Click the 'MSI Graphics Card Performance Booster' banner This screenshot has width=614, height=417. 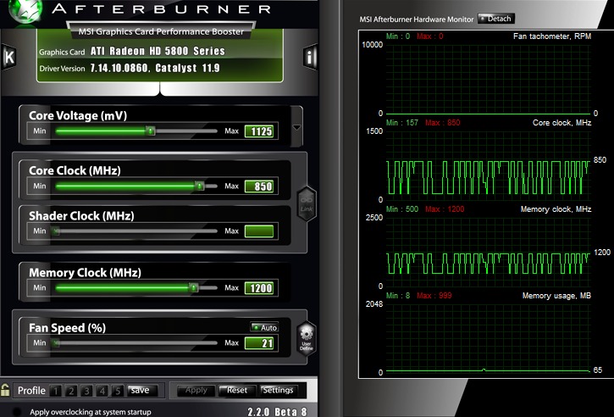pos(161,31)
